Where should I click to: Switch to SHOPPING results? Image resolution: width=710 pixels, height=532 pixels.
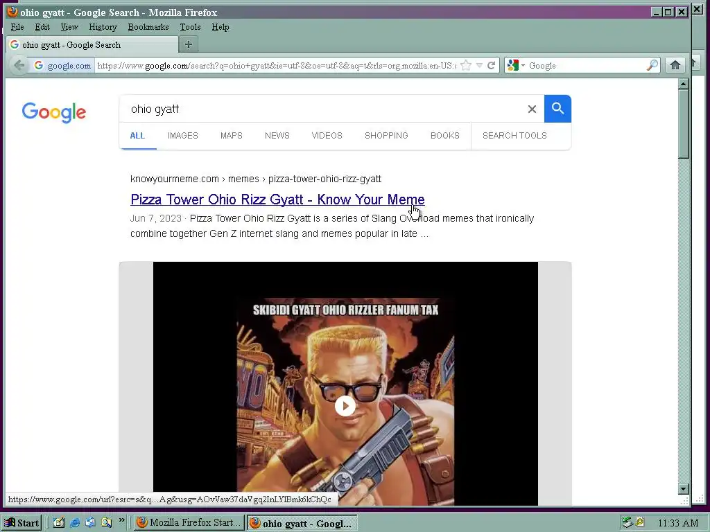386,136
